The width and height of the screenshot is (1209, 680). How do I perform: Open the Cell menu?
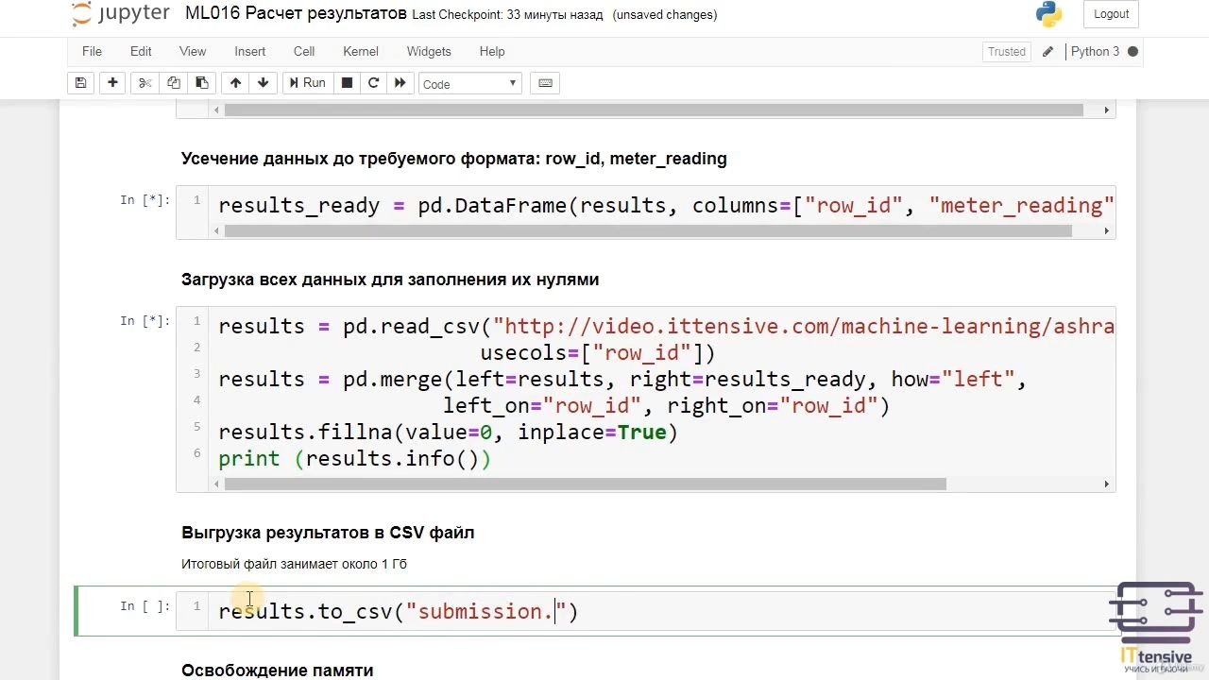pos(304,51)
